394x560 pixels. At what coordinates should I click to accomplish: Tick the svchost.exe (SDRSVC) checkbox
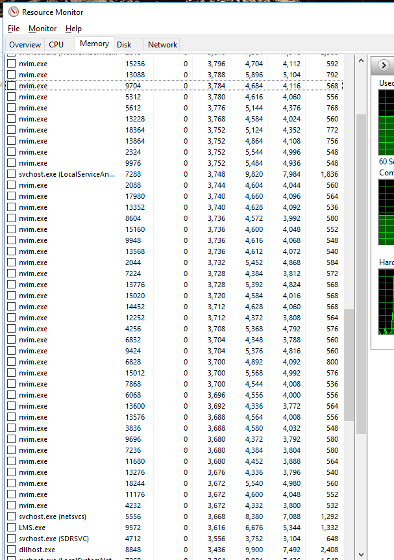point(12,539)
